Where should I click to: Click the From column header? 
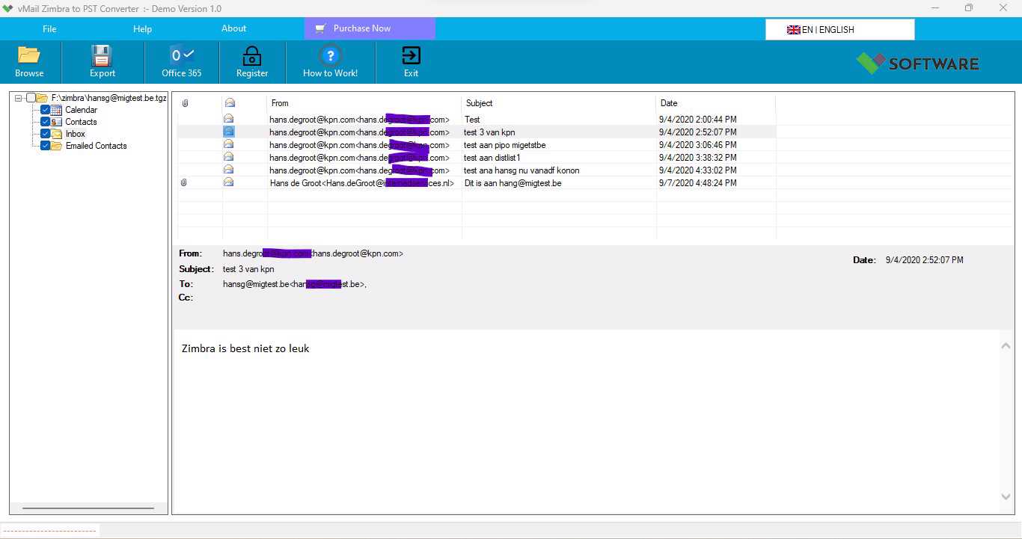(364, 103)
